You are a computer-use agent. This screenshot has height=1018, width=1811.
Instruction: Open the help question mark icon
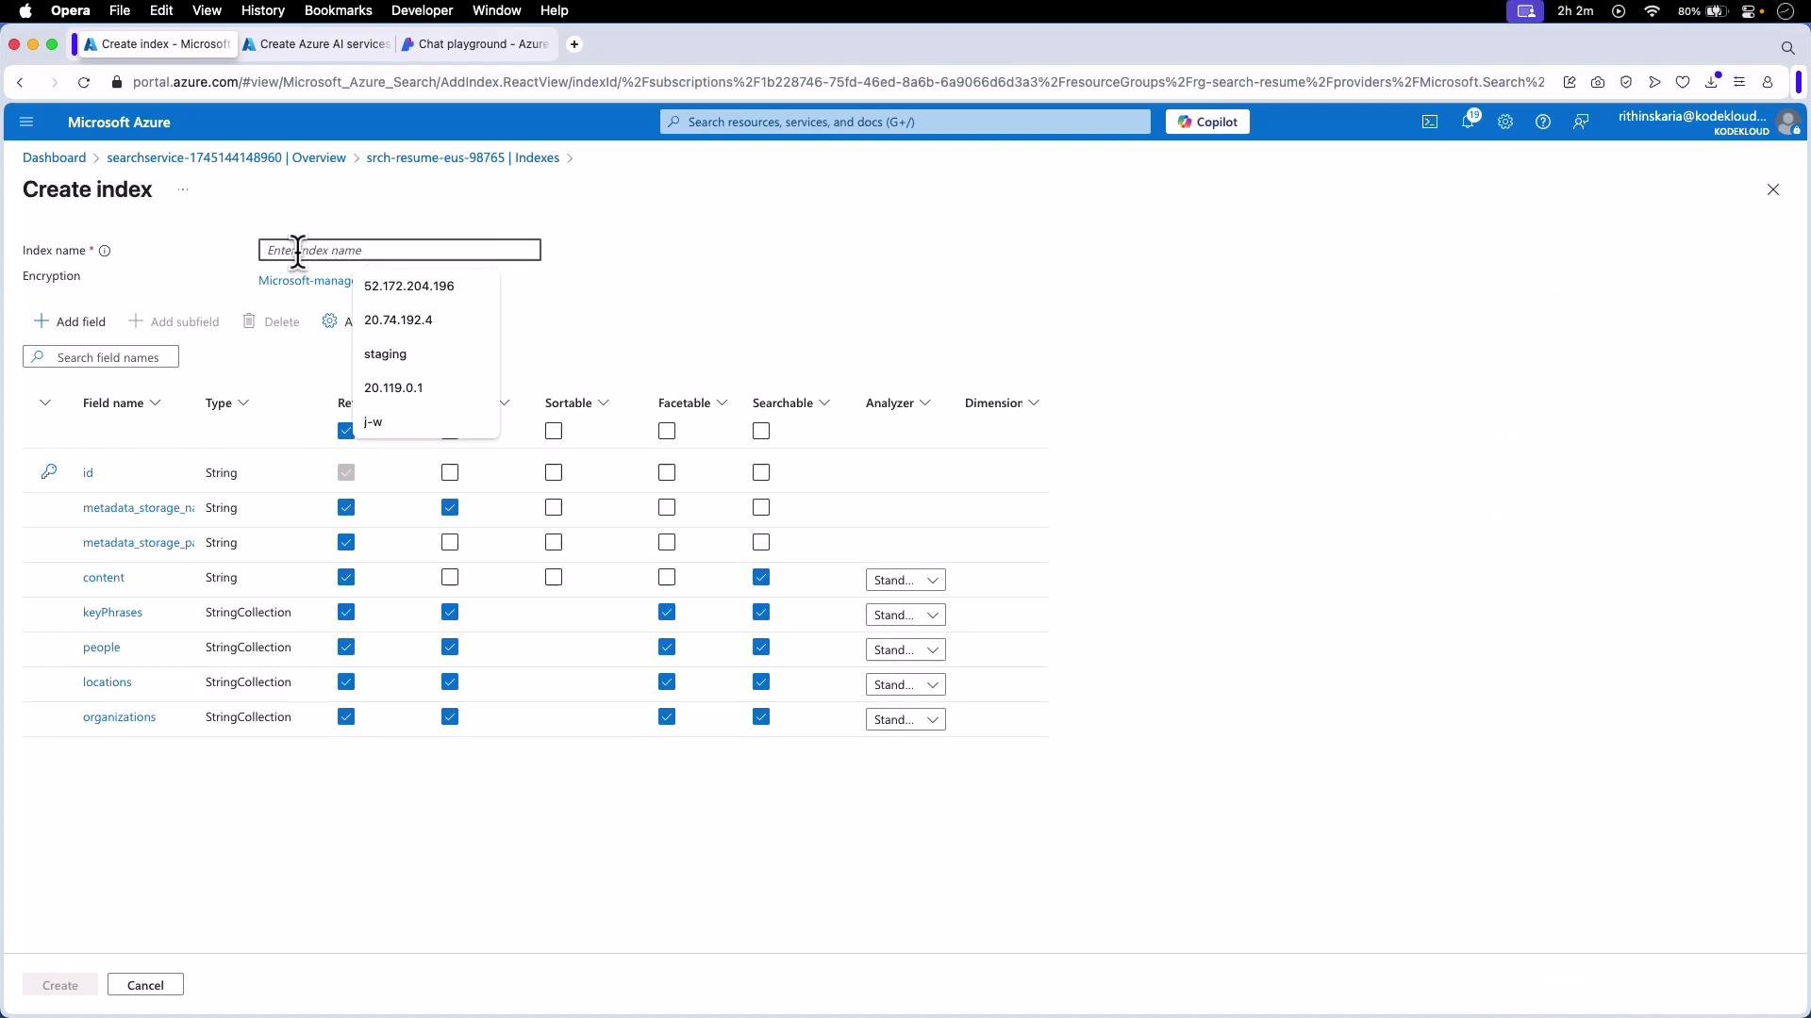pyautogui.click(x=1543, y=122)
